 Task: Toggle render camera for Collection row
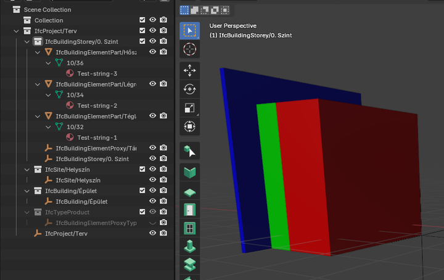coord(163,20)
